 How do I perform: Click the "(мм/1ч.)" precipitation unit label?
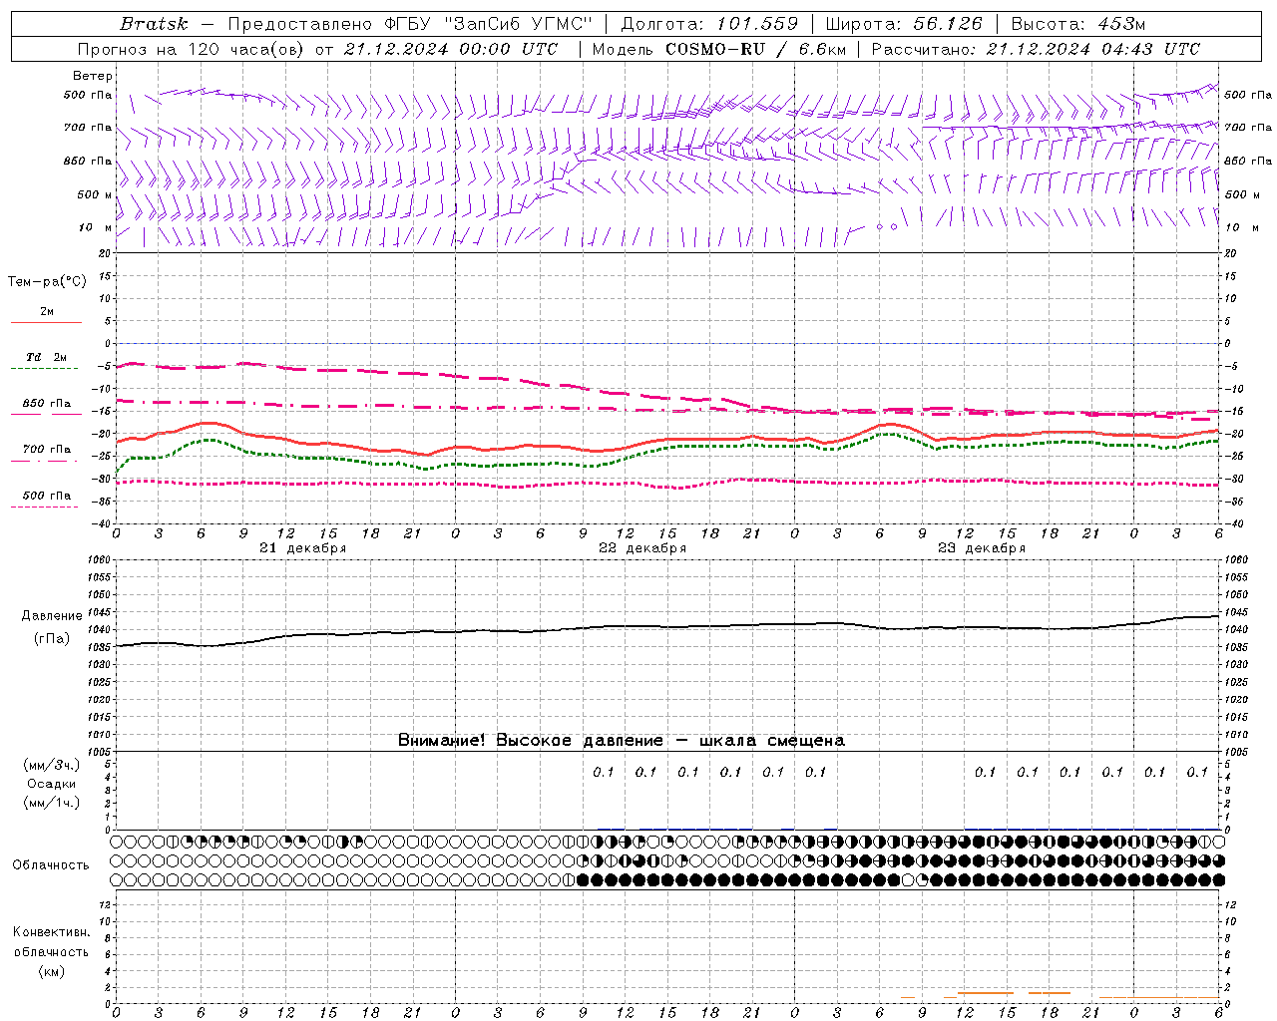(x=52, y=803)
